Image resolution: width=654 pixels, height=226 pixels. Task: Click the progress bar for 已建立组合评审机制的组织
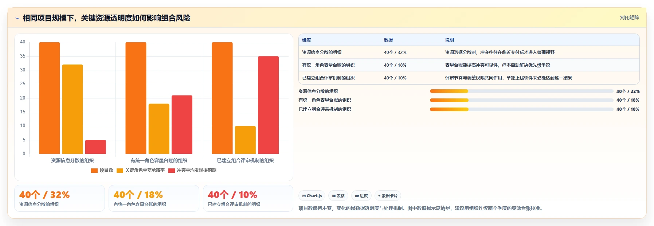(521, 109)
